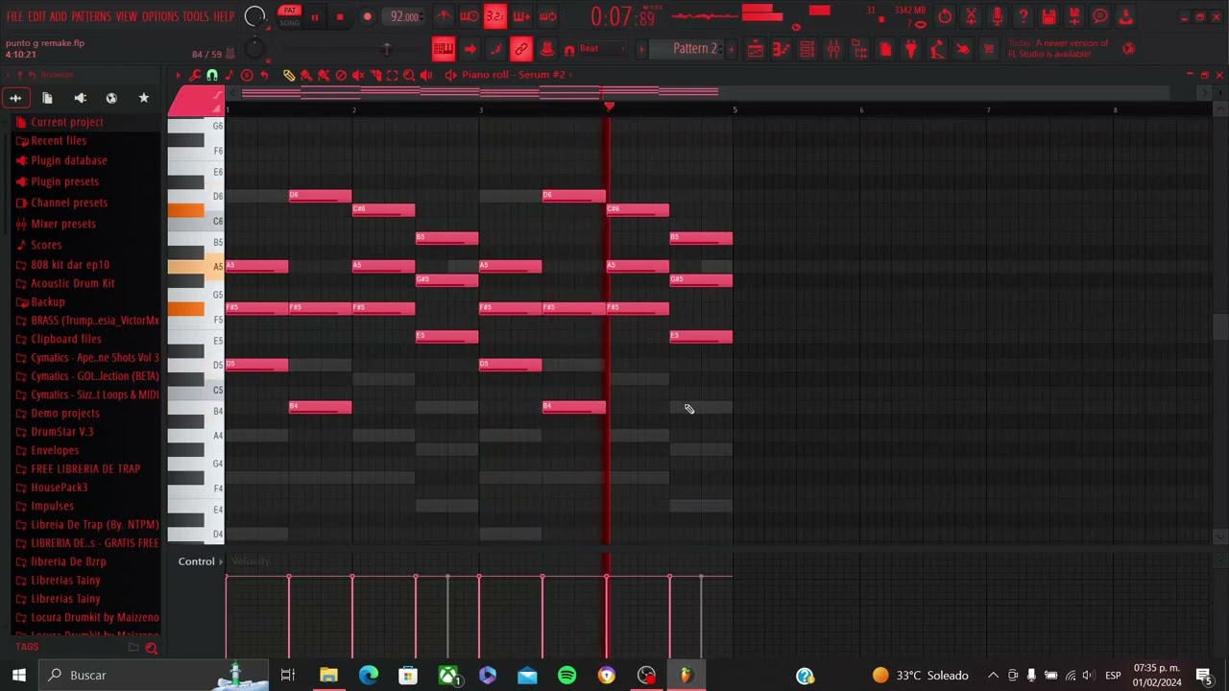Open piano roll wrench tools menu

click(195, 75)
